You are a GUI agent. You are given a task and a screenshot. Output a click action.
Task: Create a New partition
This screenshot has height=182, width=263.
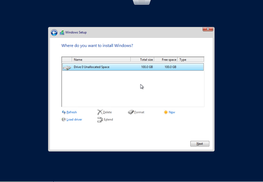coord(172,112)
